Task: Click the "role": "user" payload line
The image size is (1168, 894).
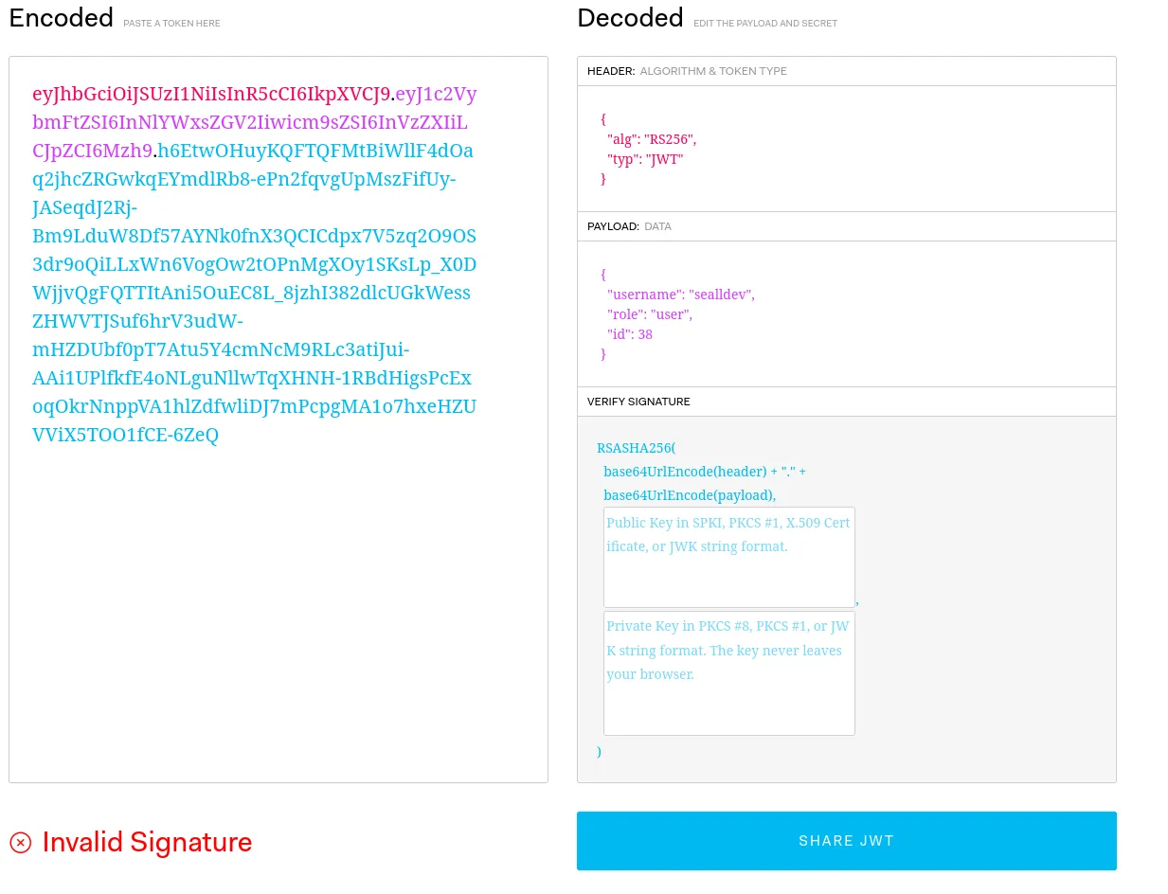Action: point(649,314)
